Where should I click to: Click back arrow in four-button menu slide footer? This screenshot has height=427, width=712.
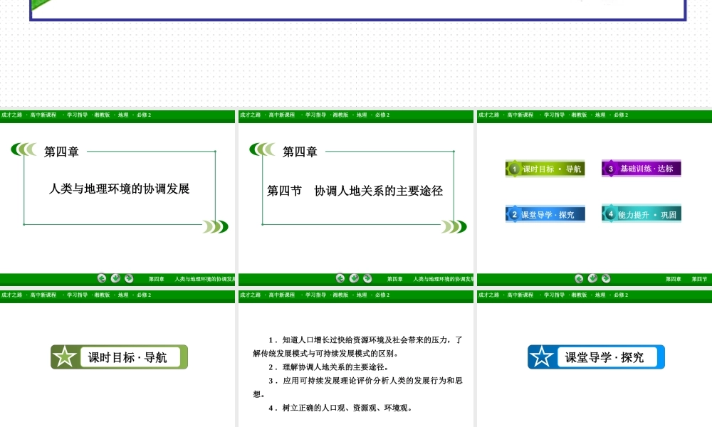tap(580, 278)
